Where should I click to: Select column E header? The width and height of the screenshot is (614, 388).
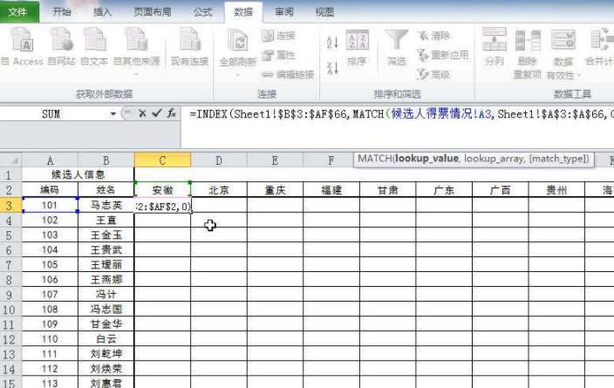tap(275, 160)
